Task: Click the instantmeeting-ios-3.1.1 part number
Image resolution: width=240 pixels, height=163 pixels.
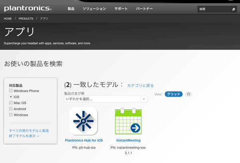Action: [128, 150]
